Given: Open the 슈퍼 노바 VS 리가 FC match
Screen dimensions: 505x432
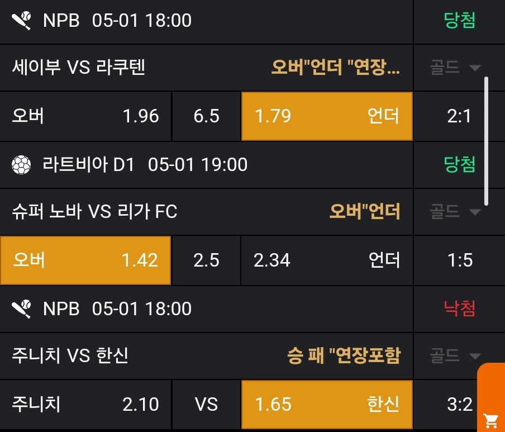Looking at the screenshot, I should point(94,212).
